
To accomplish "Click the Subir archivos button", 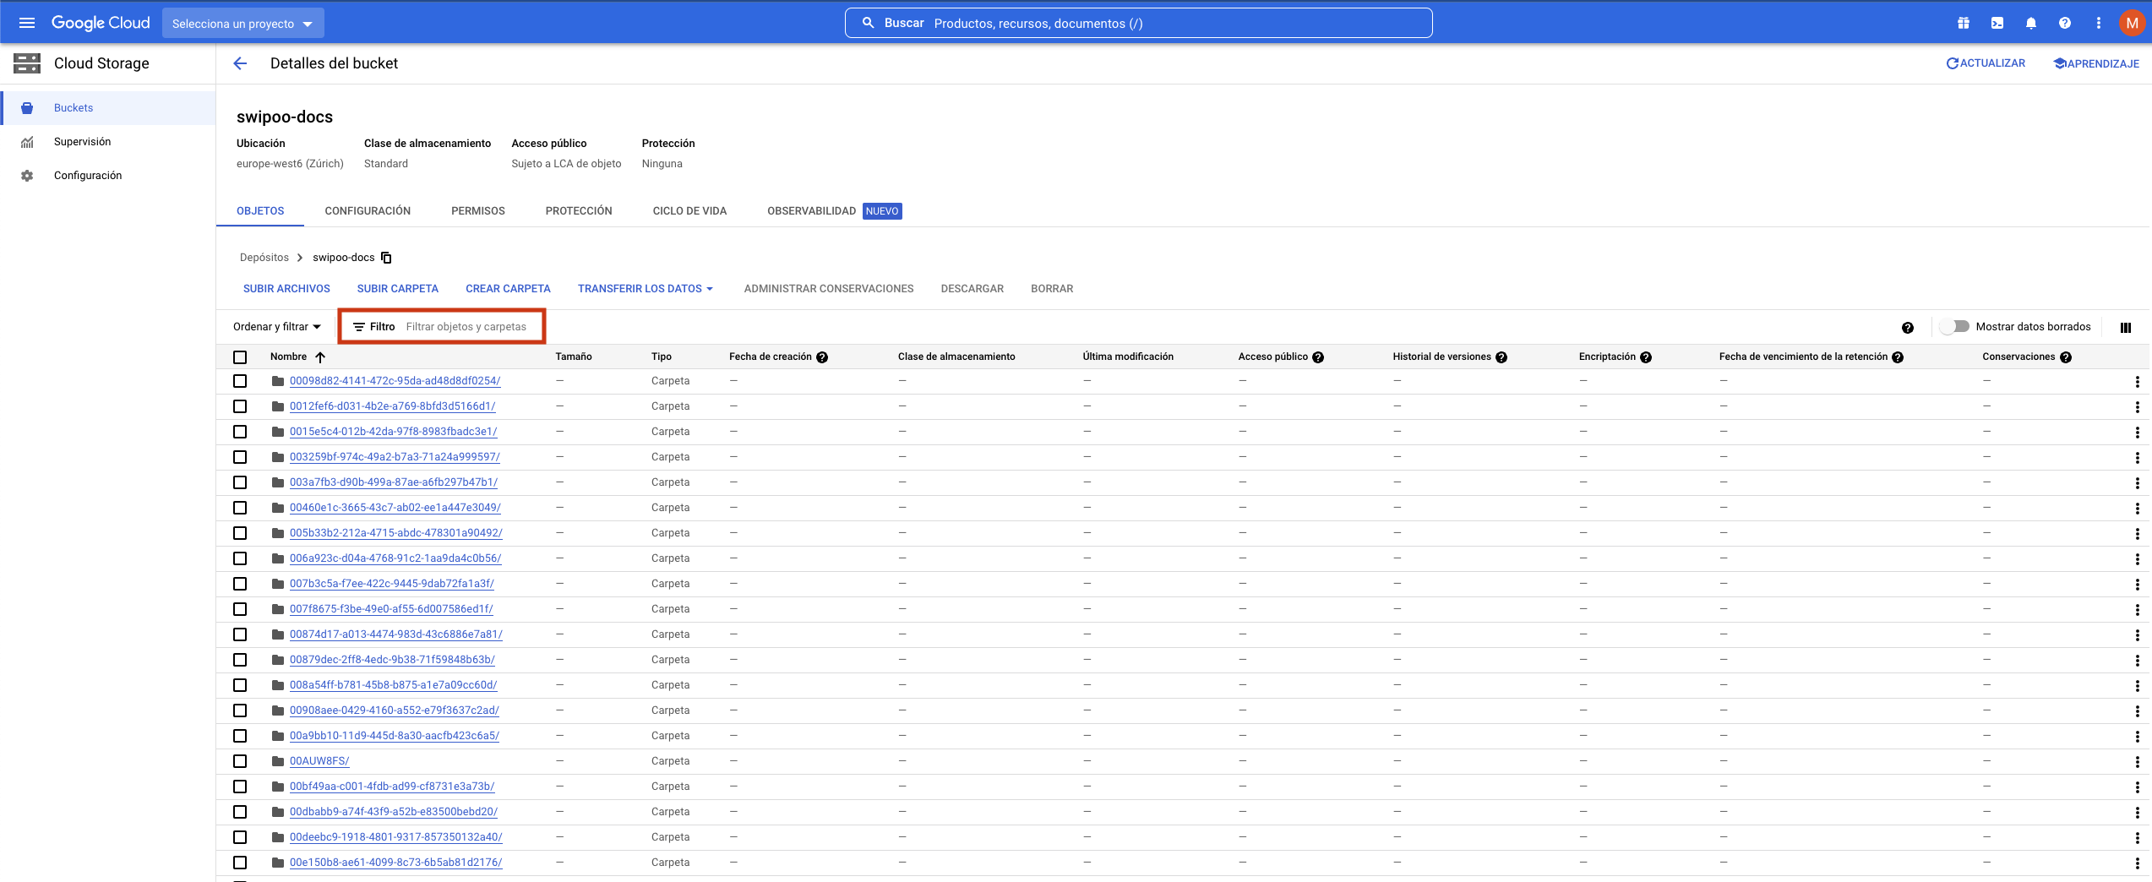I will (286, 289).
